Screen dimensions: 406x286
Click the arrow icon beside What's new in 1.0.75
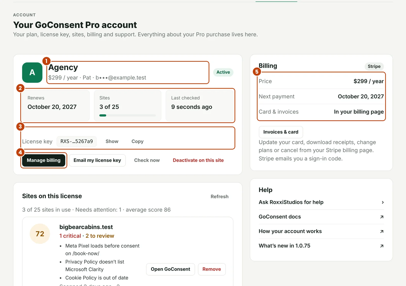pyautogui.click(x=382, y=246)
